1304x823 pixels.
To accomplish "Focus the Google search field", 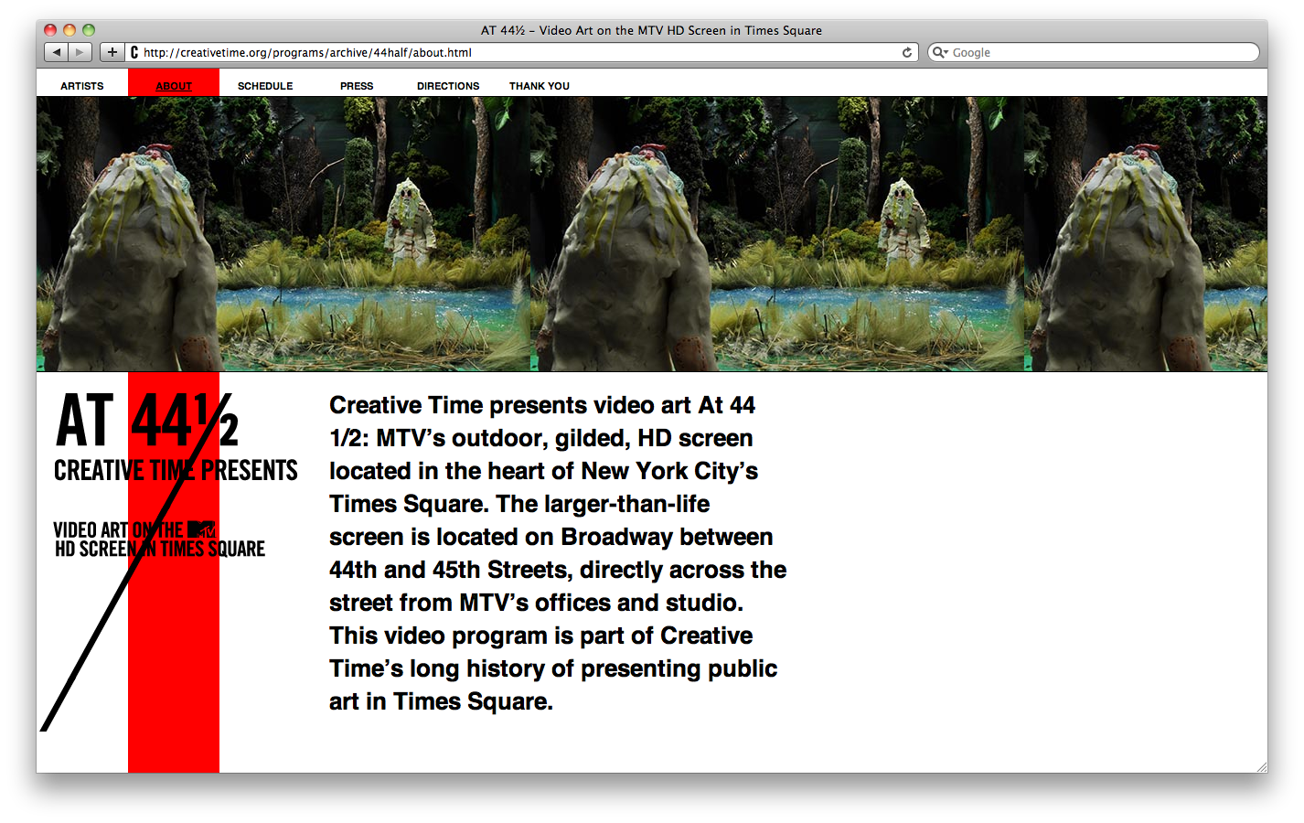I will pos(1093,52).
